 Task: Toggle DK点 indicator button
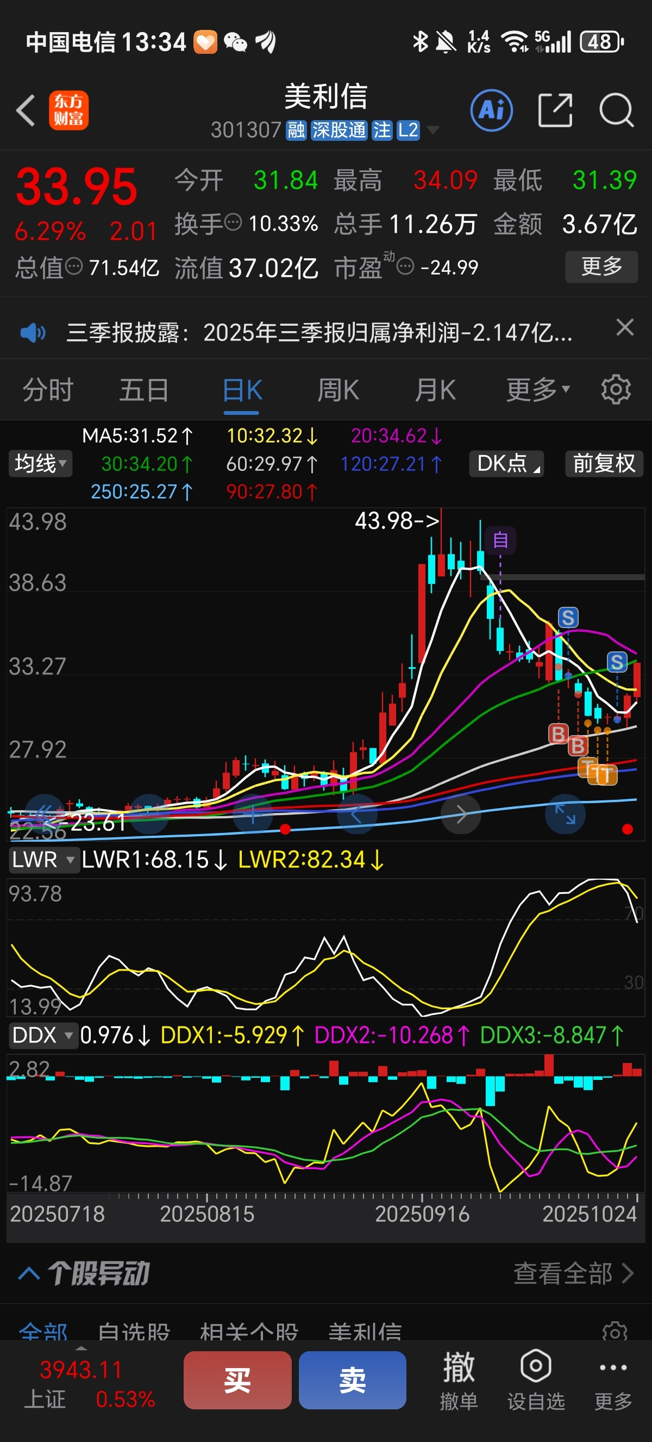click(506, 463)
